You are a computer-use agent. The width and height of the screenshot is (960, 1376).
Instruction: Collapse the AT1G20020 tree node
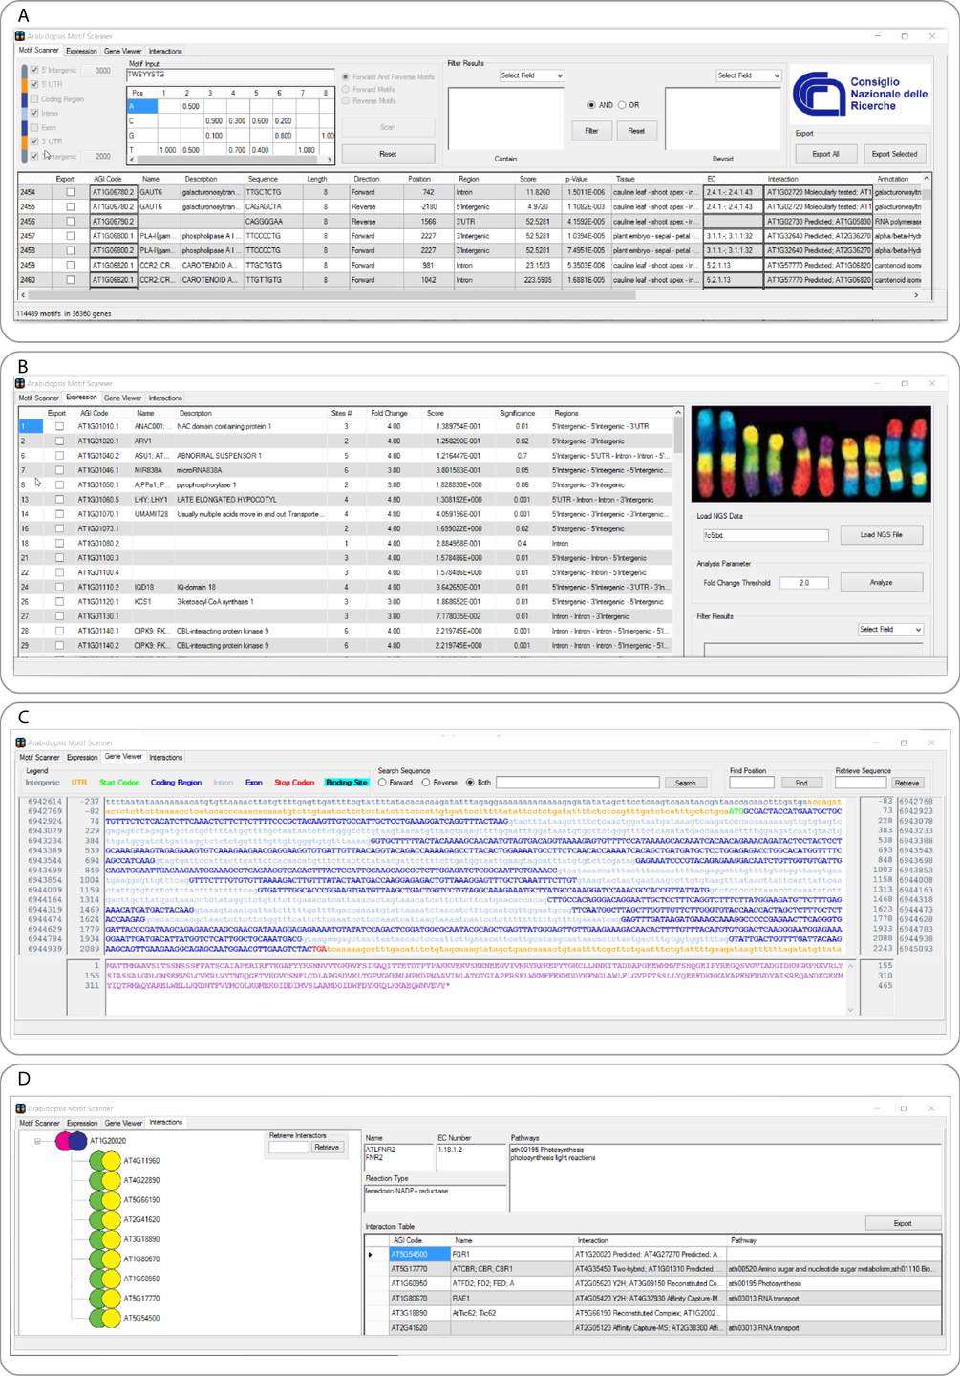tap(38, 1141)
